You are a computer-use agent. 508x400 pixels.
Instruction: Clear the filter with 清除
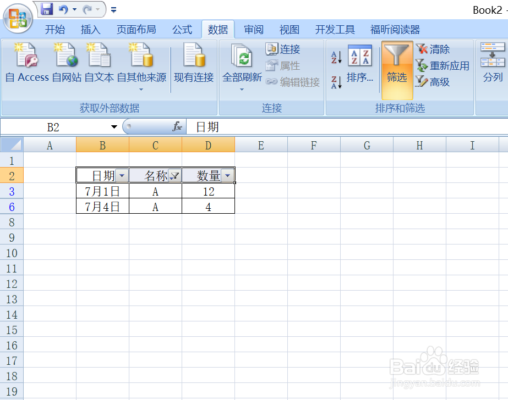433,49
